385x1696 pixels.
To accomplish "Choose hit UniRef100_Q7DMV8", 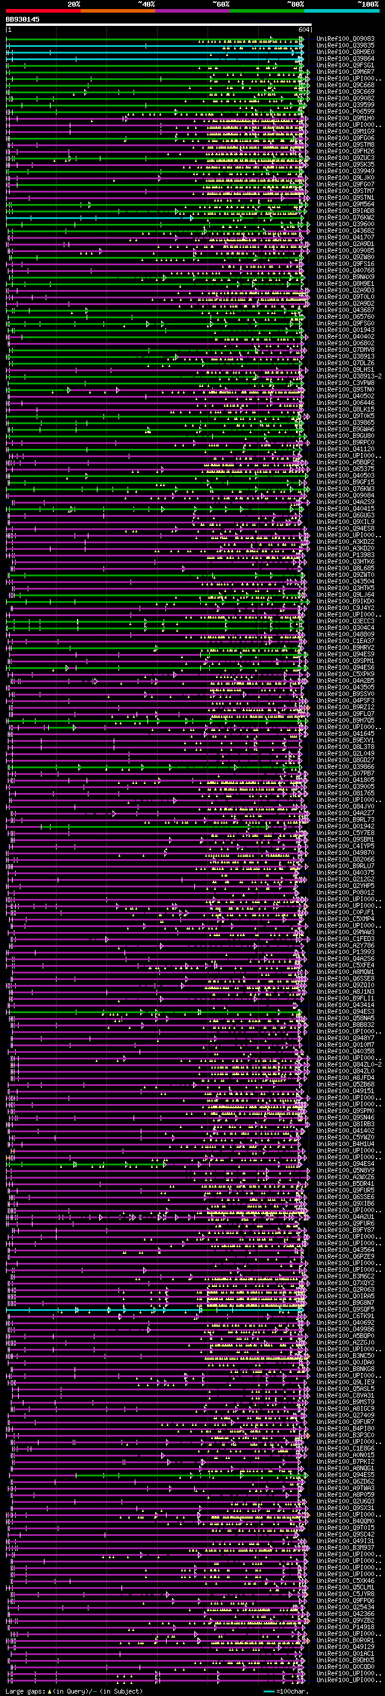I will point(345,350).
